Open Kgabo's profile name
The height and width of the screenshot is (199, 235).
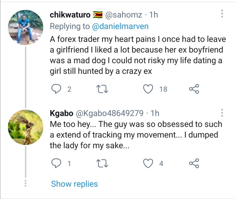tap(61, 113)
